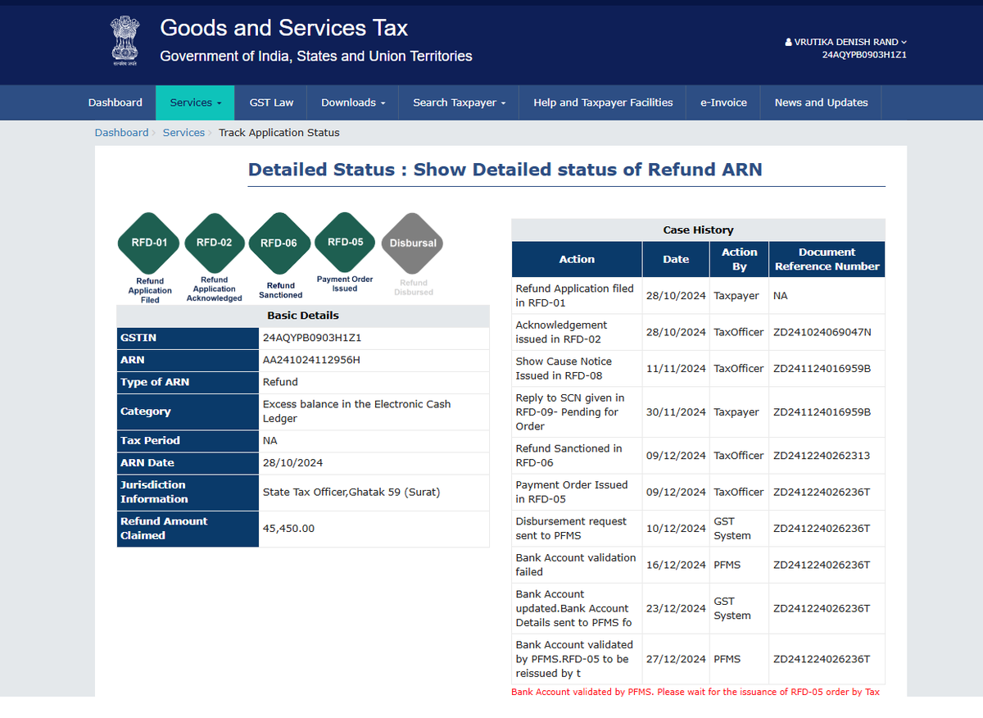Expand the Services dropdown menu

pyautogui.click(x=195, y=102)
